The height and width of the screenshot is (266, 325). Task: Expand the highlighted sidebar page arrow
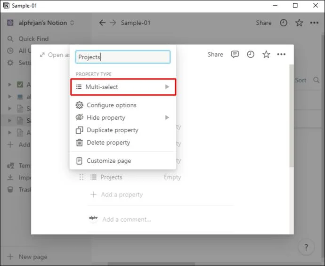click(9, 121)
